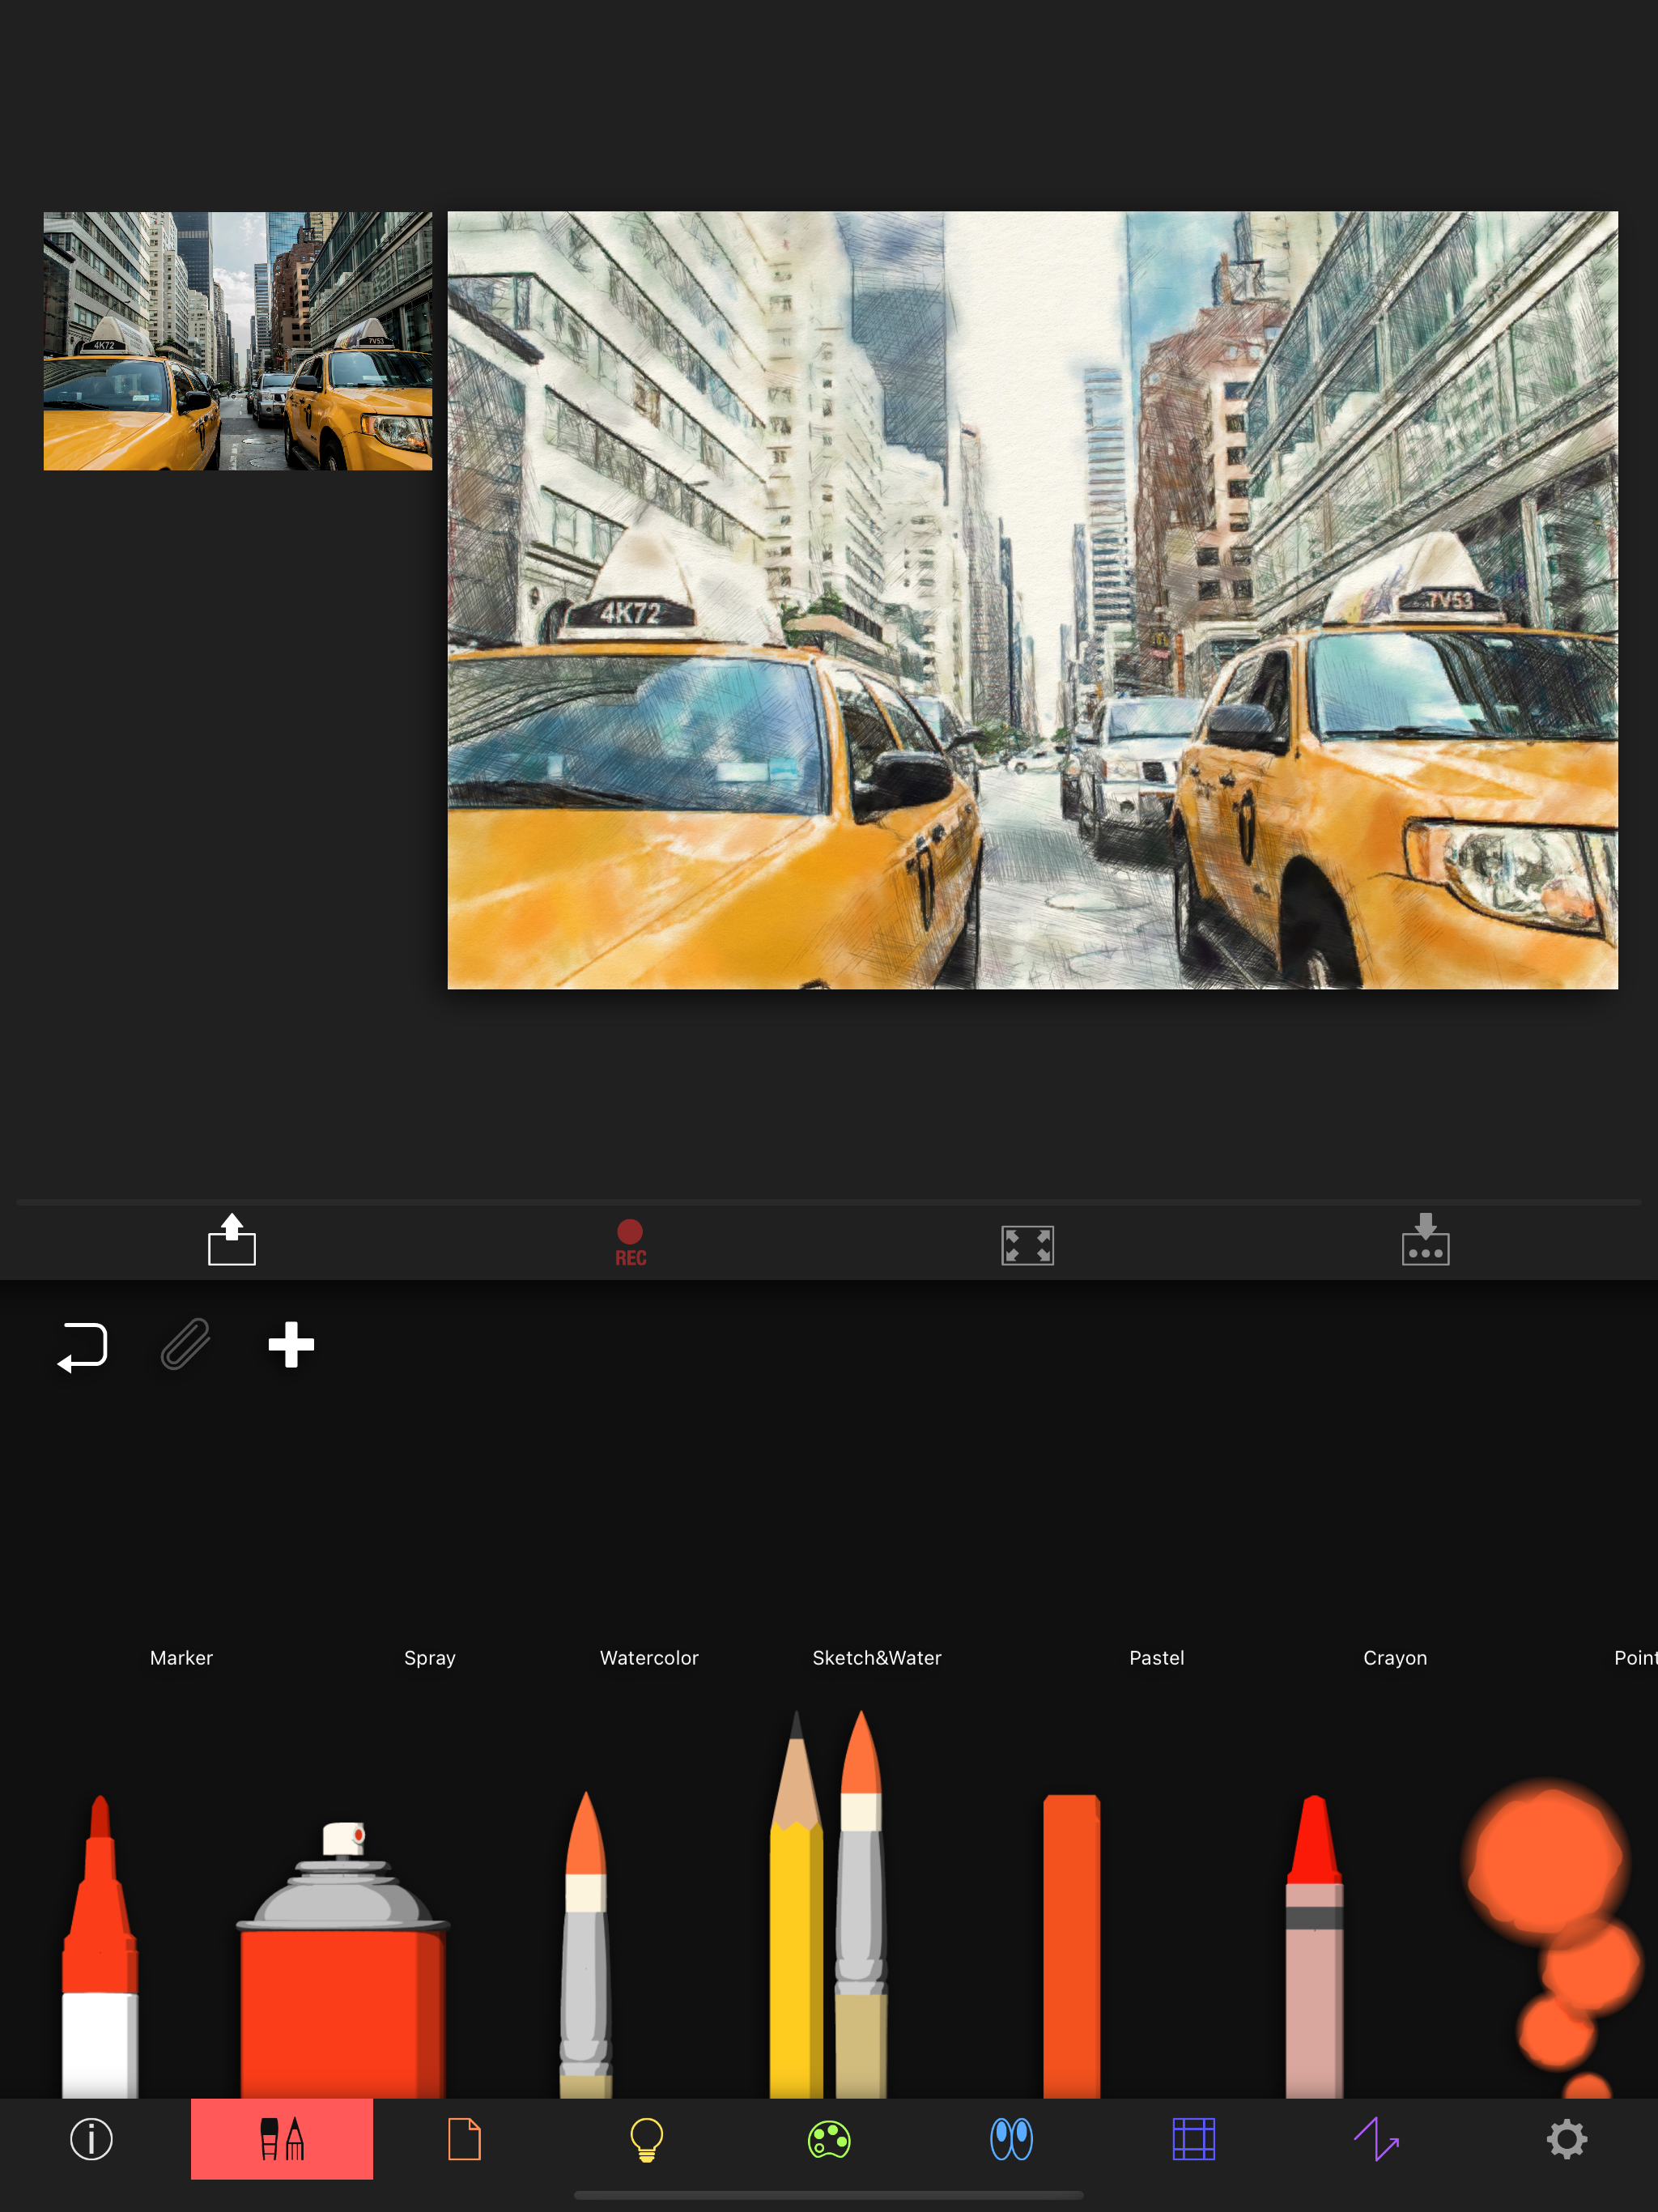This screenshot has width=1658, height=2212.
Task: Open the save/download options icon
Action: tap(1425, 1240)
